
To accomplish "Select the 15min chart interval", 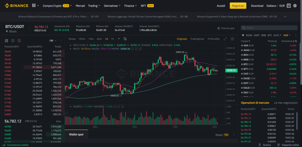I will tap(82, 39).
